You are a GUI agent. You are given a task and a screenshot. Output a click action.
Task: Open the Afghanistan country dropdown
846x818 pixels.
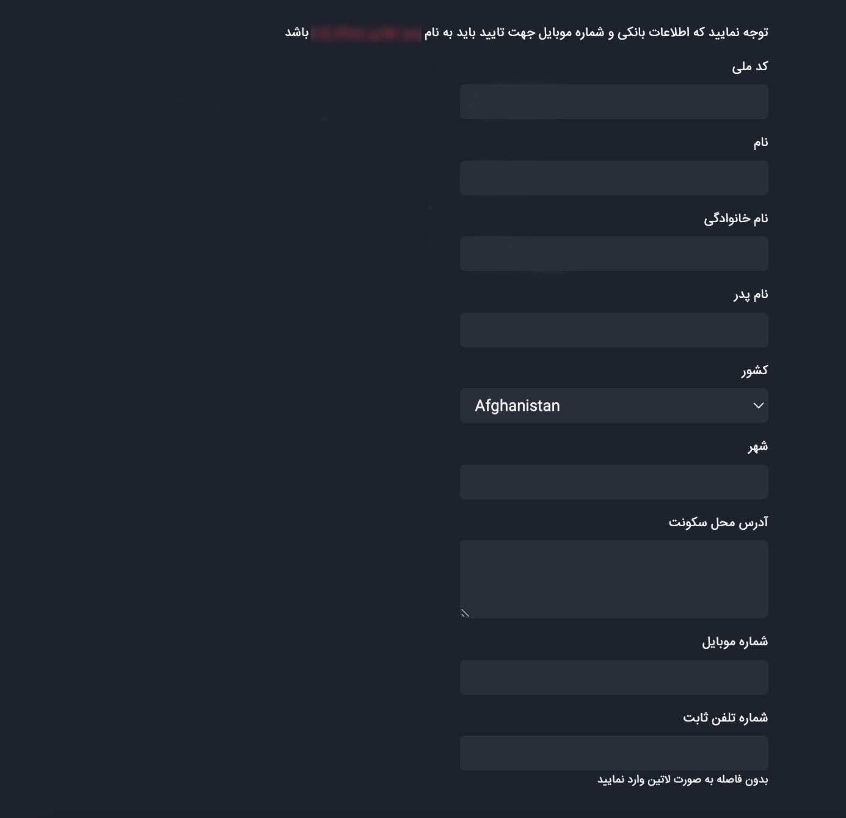coord(613,406)
